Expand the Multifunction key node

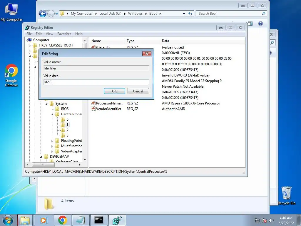[x=52, y=146]
